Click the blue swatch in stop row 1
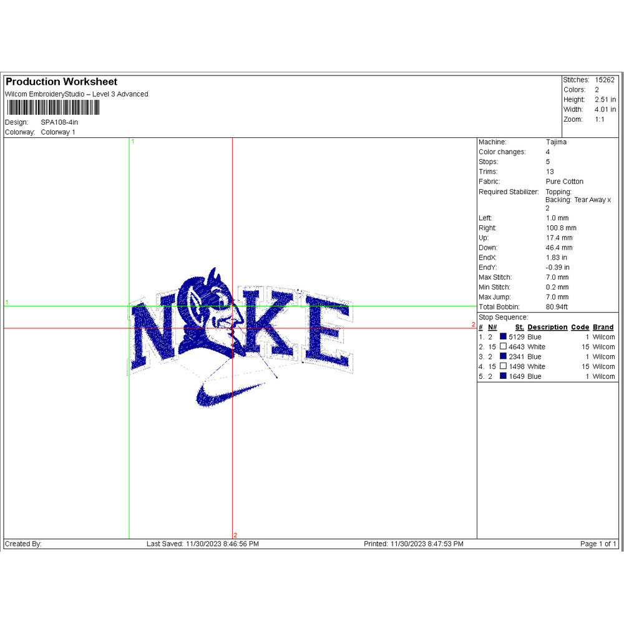624x624 pixels. [x=503, y=337]
